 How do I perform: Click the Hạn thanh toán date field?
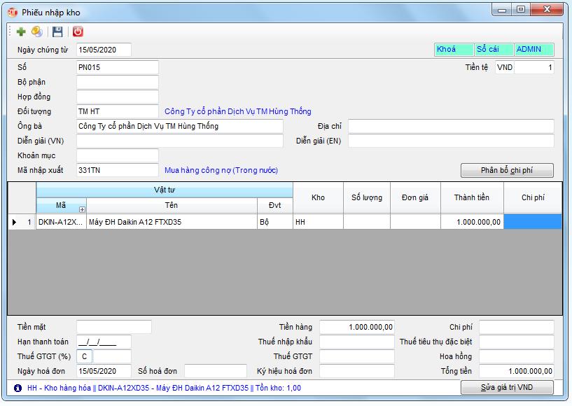tap(104, 342)
